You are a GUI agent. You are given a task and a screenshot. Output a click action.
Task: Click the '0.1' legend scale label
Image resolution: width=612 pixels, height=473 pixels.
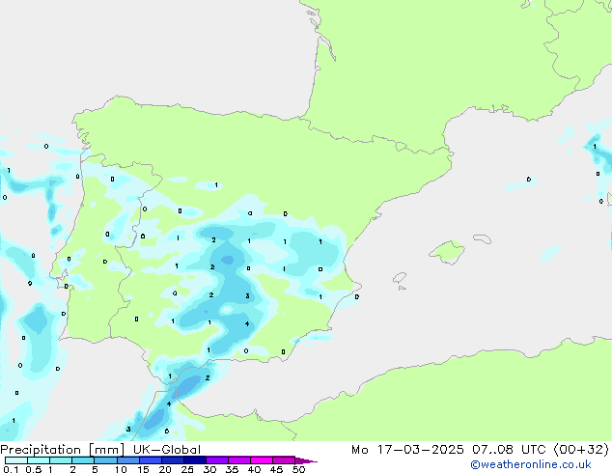pos(11,469)
